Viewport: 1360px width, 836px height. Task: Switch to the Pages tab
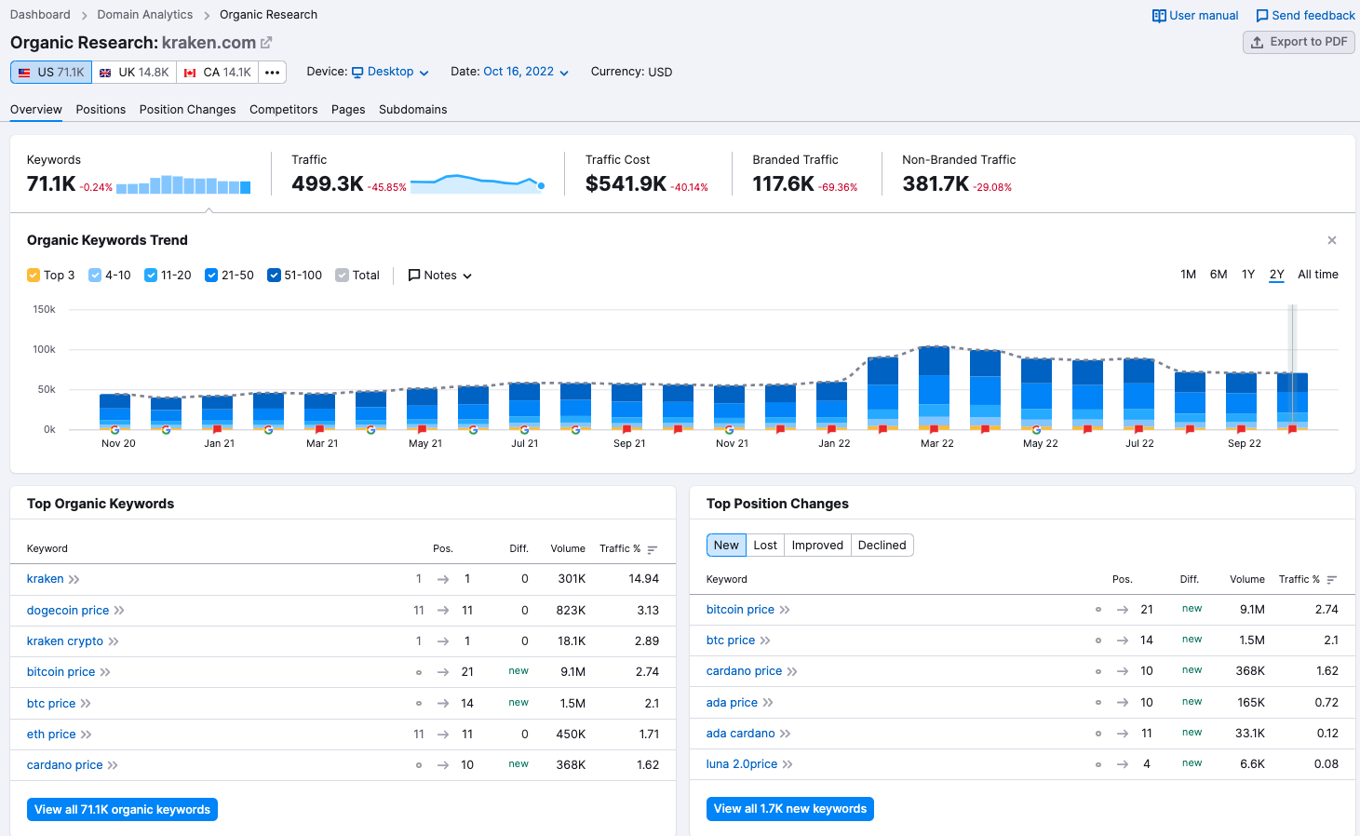click(x=348, y=110)
